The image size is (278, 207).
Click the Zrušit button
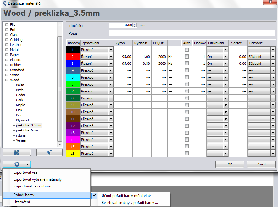261,164
